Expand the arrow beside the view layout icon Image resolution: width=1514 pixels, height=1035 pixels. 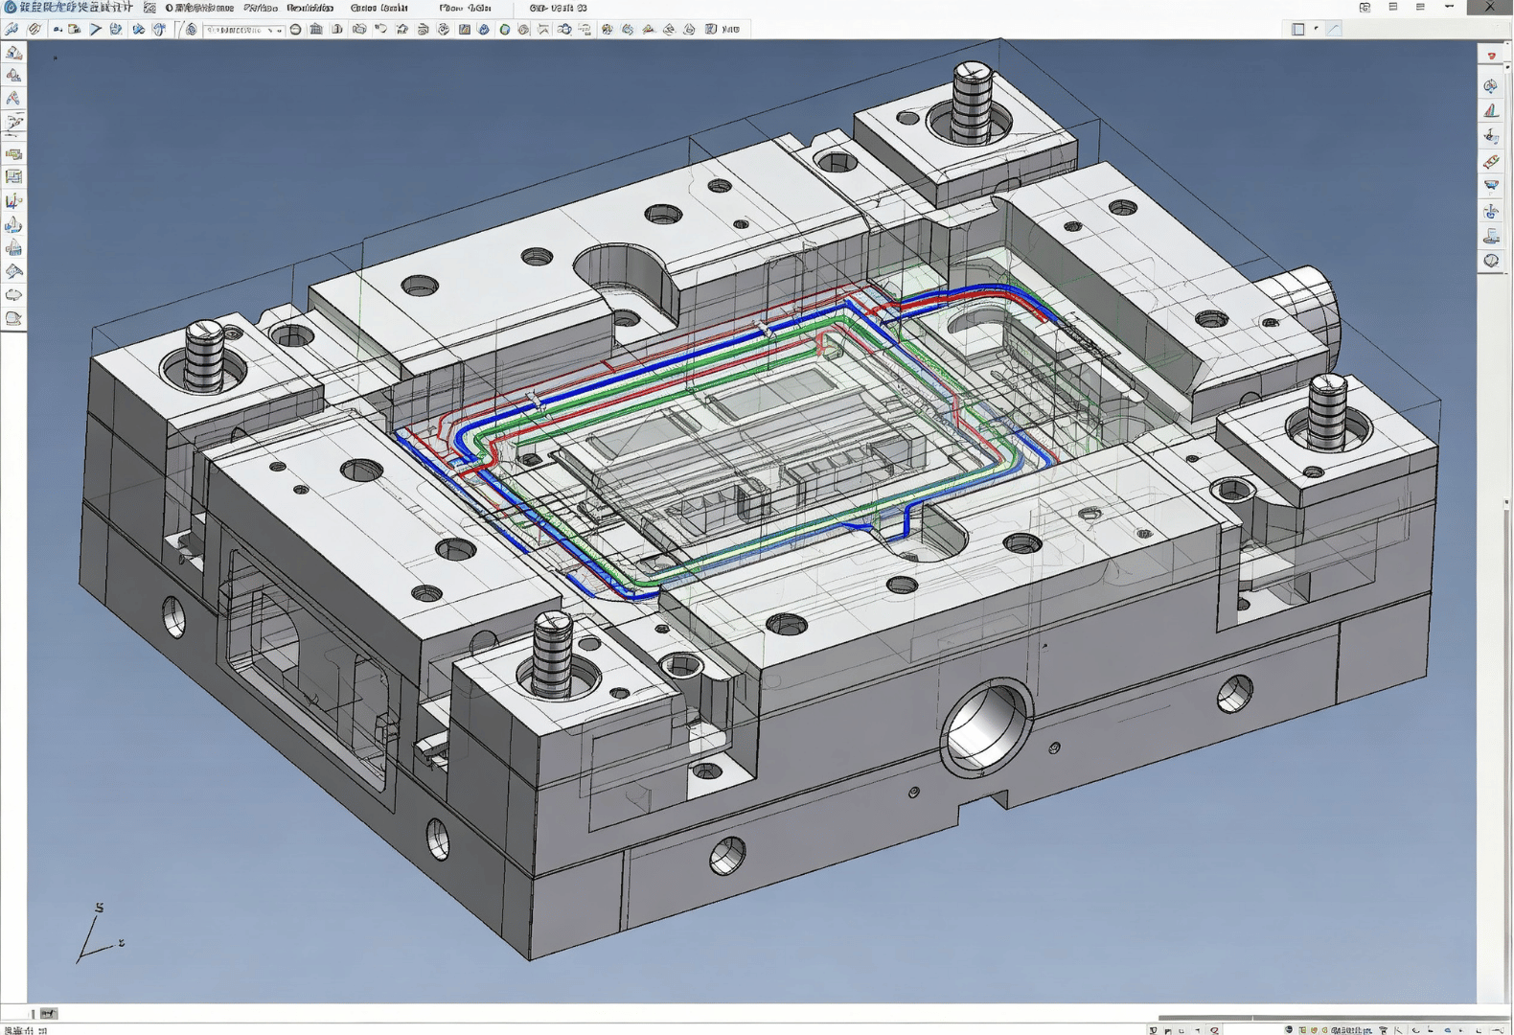(1316, 29)
